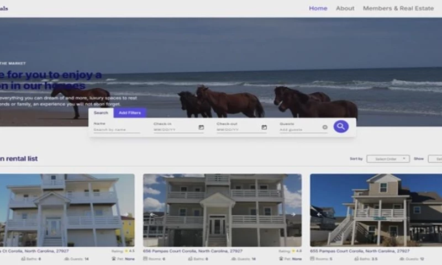This screenshot has height=265, width=442.
Task: Click the purple magnifier search button
Action: (341, 126)
